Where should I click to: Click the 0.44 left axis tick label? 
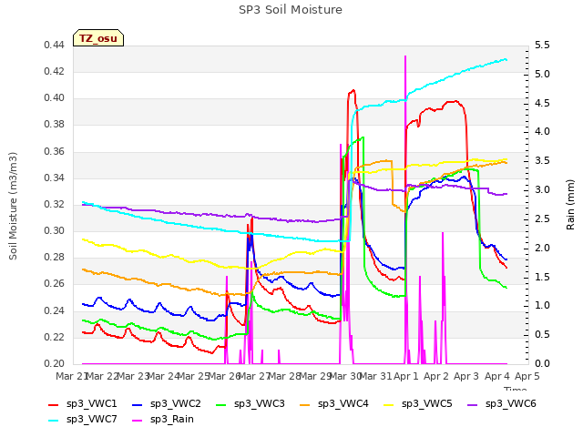point(55,45)
